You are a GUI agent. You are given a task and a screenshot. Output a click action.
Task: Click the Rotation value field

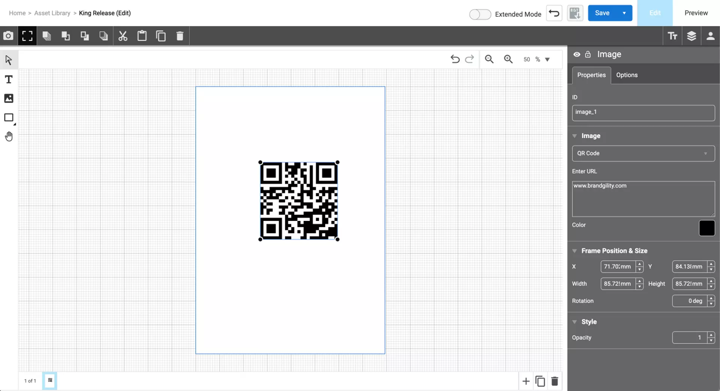click(689, 301)
